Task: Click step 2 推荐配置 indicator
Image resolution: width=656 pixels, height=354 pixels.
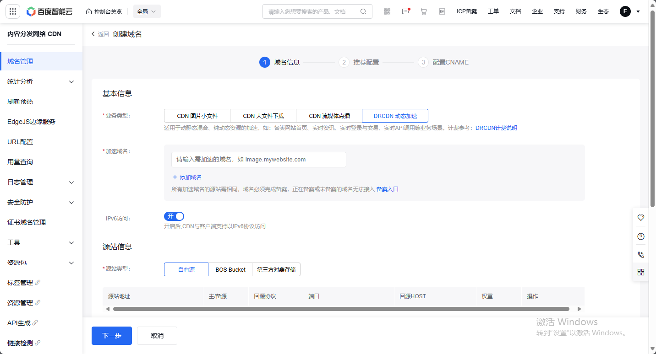Action: tap(359, 62)
